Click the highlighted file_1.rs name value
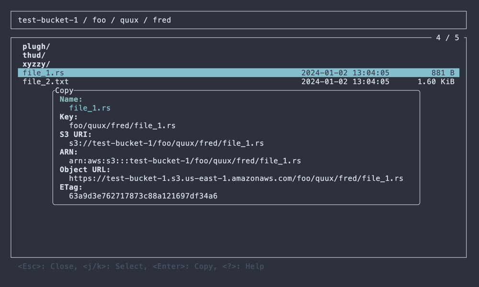This screenshot has width=479, height=287. [x=90, y=108]
